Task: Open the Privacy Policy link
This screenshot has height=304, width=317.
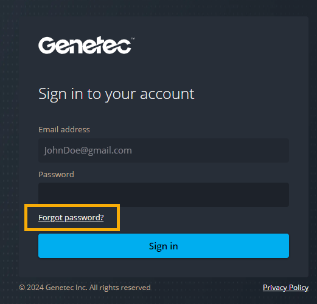Action: [x=285, y=288]
